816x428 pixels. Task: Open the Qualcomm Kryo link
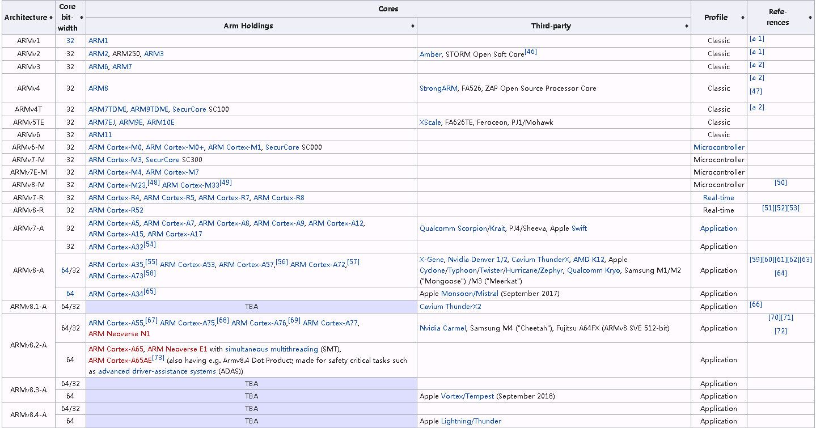pos(594,270)
